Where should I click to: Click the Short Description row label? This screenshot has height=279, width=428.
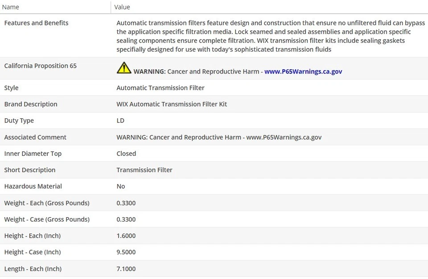[30, 170]
